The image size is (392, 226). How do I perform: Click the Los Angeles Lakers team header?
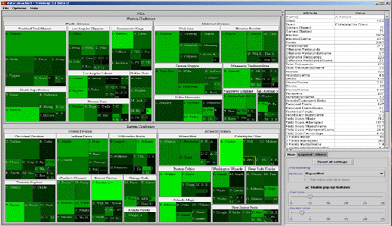point(98,73)
